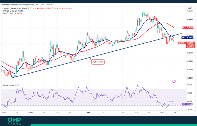This screenshot has width=197, height=126.
Task: Click the Apr label on time axis
Action: 89,112
